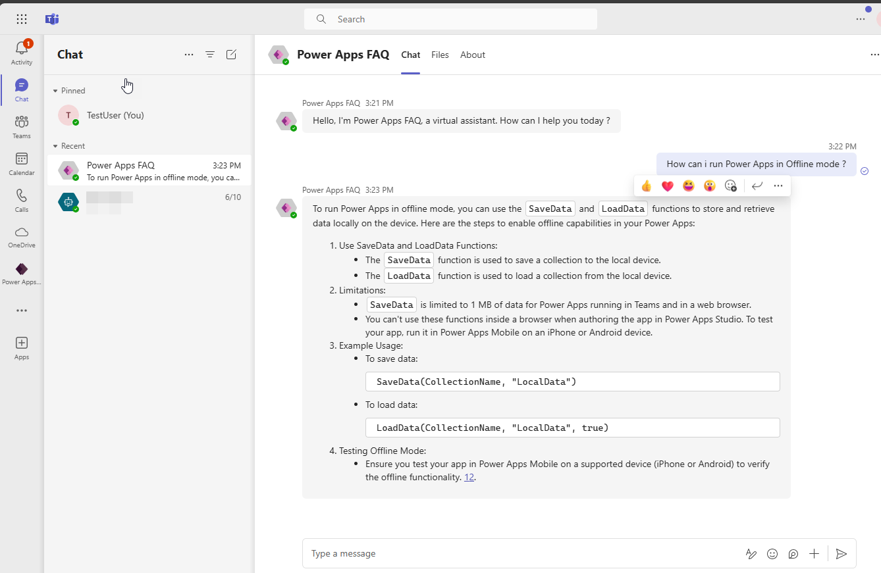
Task: Open Calls from the sidebar
Action: click(21, 199)
